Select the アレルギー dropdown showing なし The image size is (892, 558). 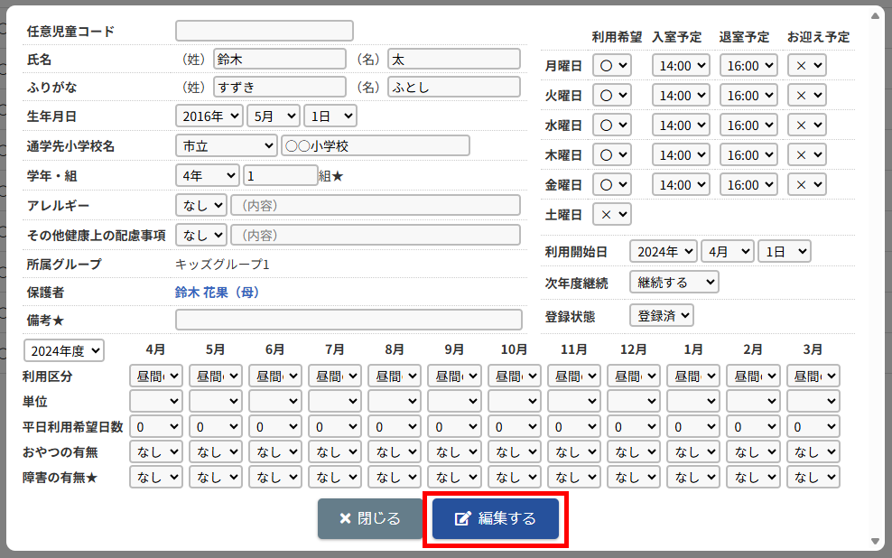(x=200, y=205)
